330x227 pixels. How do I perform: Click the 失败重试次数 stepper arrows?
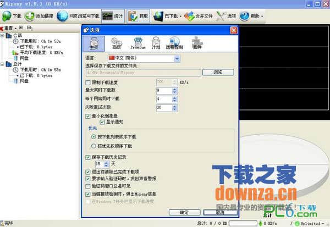point(174,108)
